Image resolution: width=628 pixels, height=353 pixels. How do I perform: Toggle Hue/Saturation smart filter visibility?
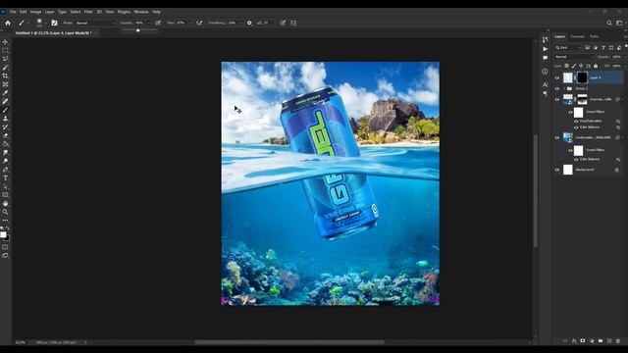(x=576, y=122)
